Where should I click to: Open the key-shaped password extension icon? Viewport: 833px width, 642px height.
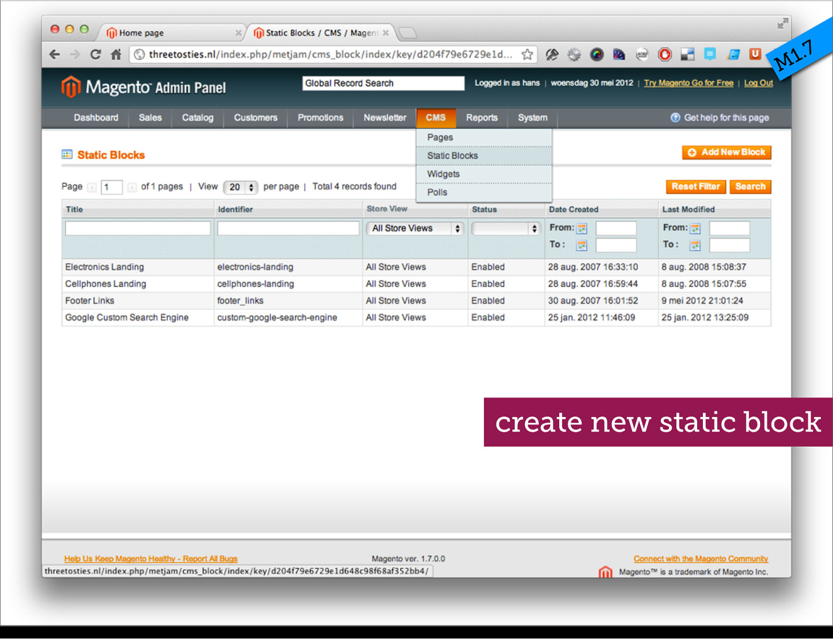coord(552,54)
